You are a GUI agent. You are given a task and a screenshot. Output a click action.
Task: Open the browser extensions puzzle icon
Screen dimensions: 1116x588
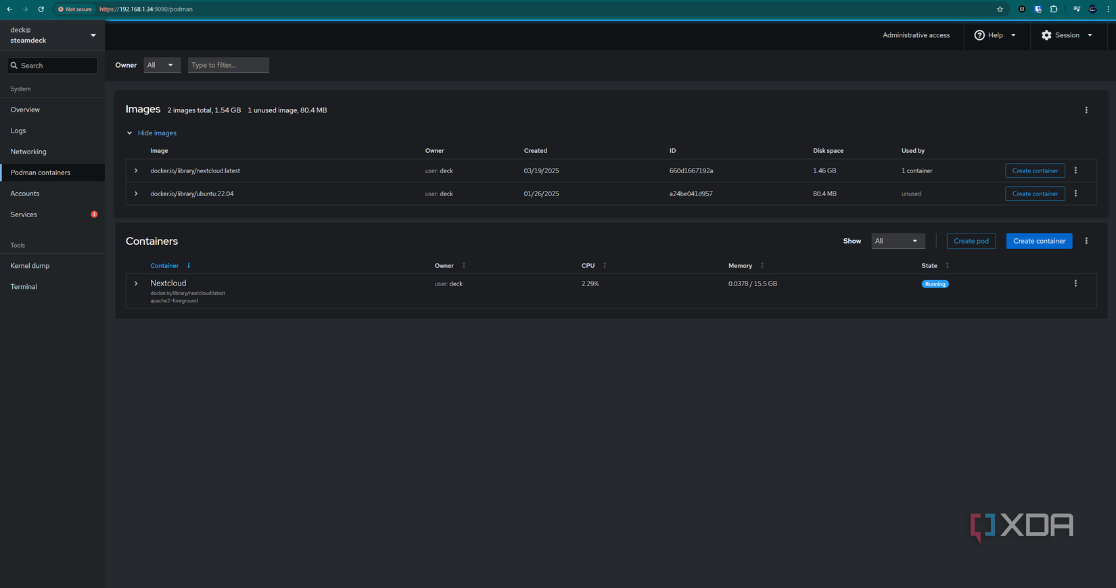click(x=1054, y=9)
